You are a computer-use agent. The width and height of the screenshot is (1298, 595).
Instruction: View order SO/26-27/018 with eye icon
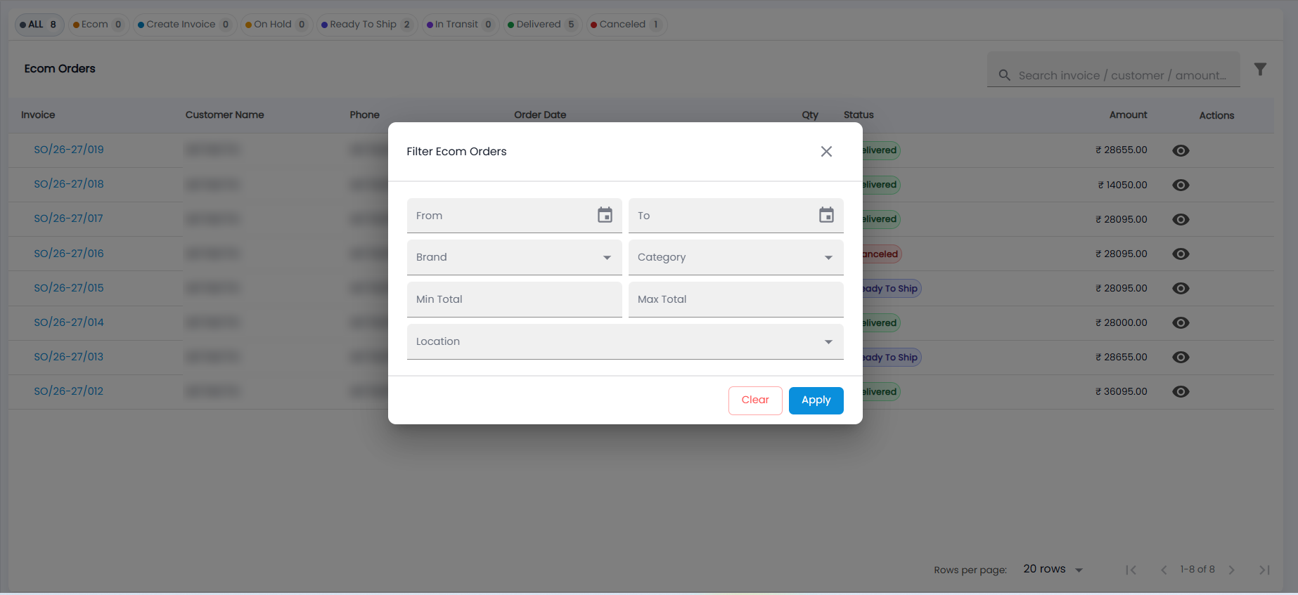[x=1181, y=185]
